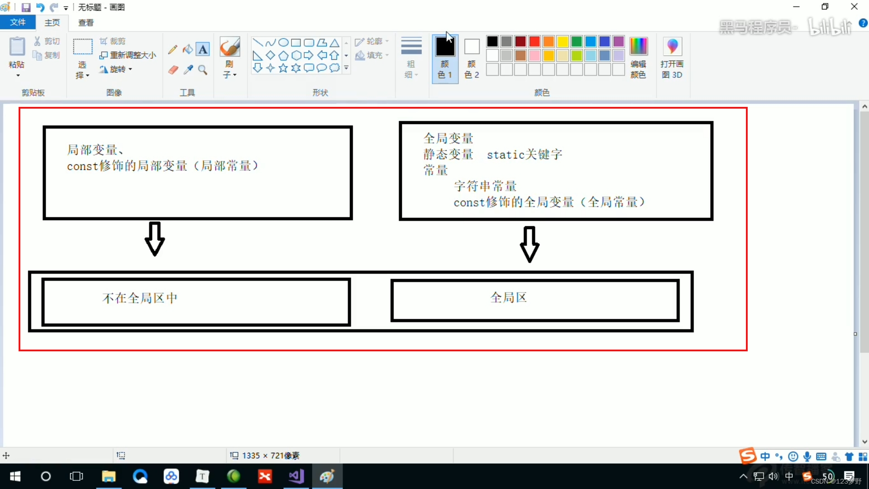Pick the purple color swatch
The width and height of the screenshot is (869, 489).
619,42
